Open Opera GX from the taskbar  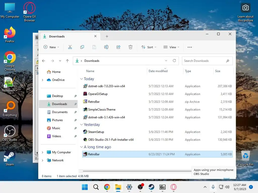[173, 187]
